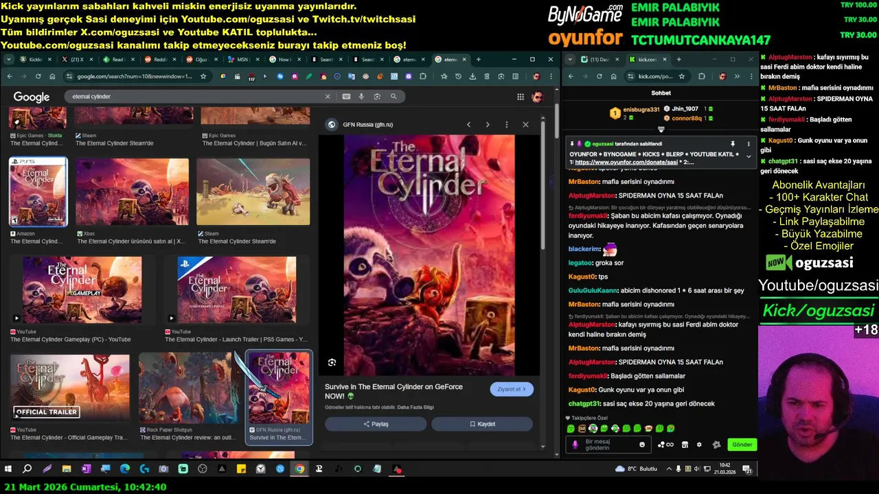Bookmark the kick.com page with star
This screenshot has width=879, height=494.
click(x=682, y=76)
